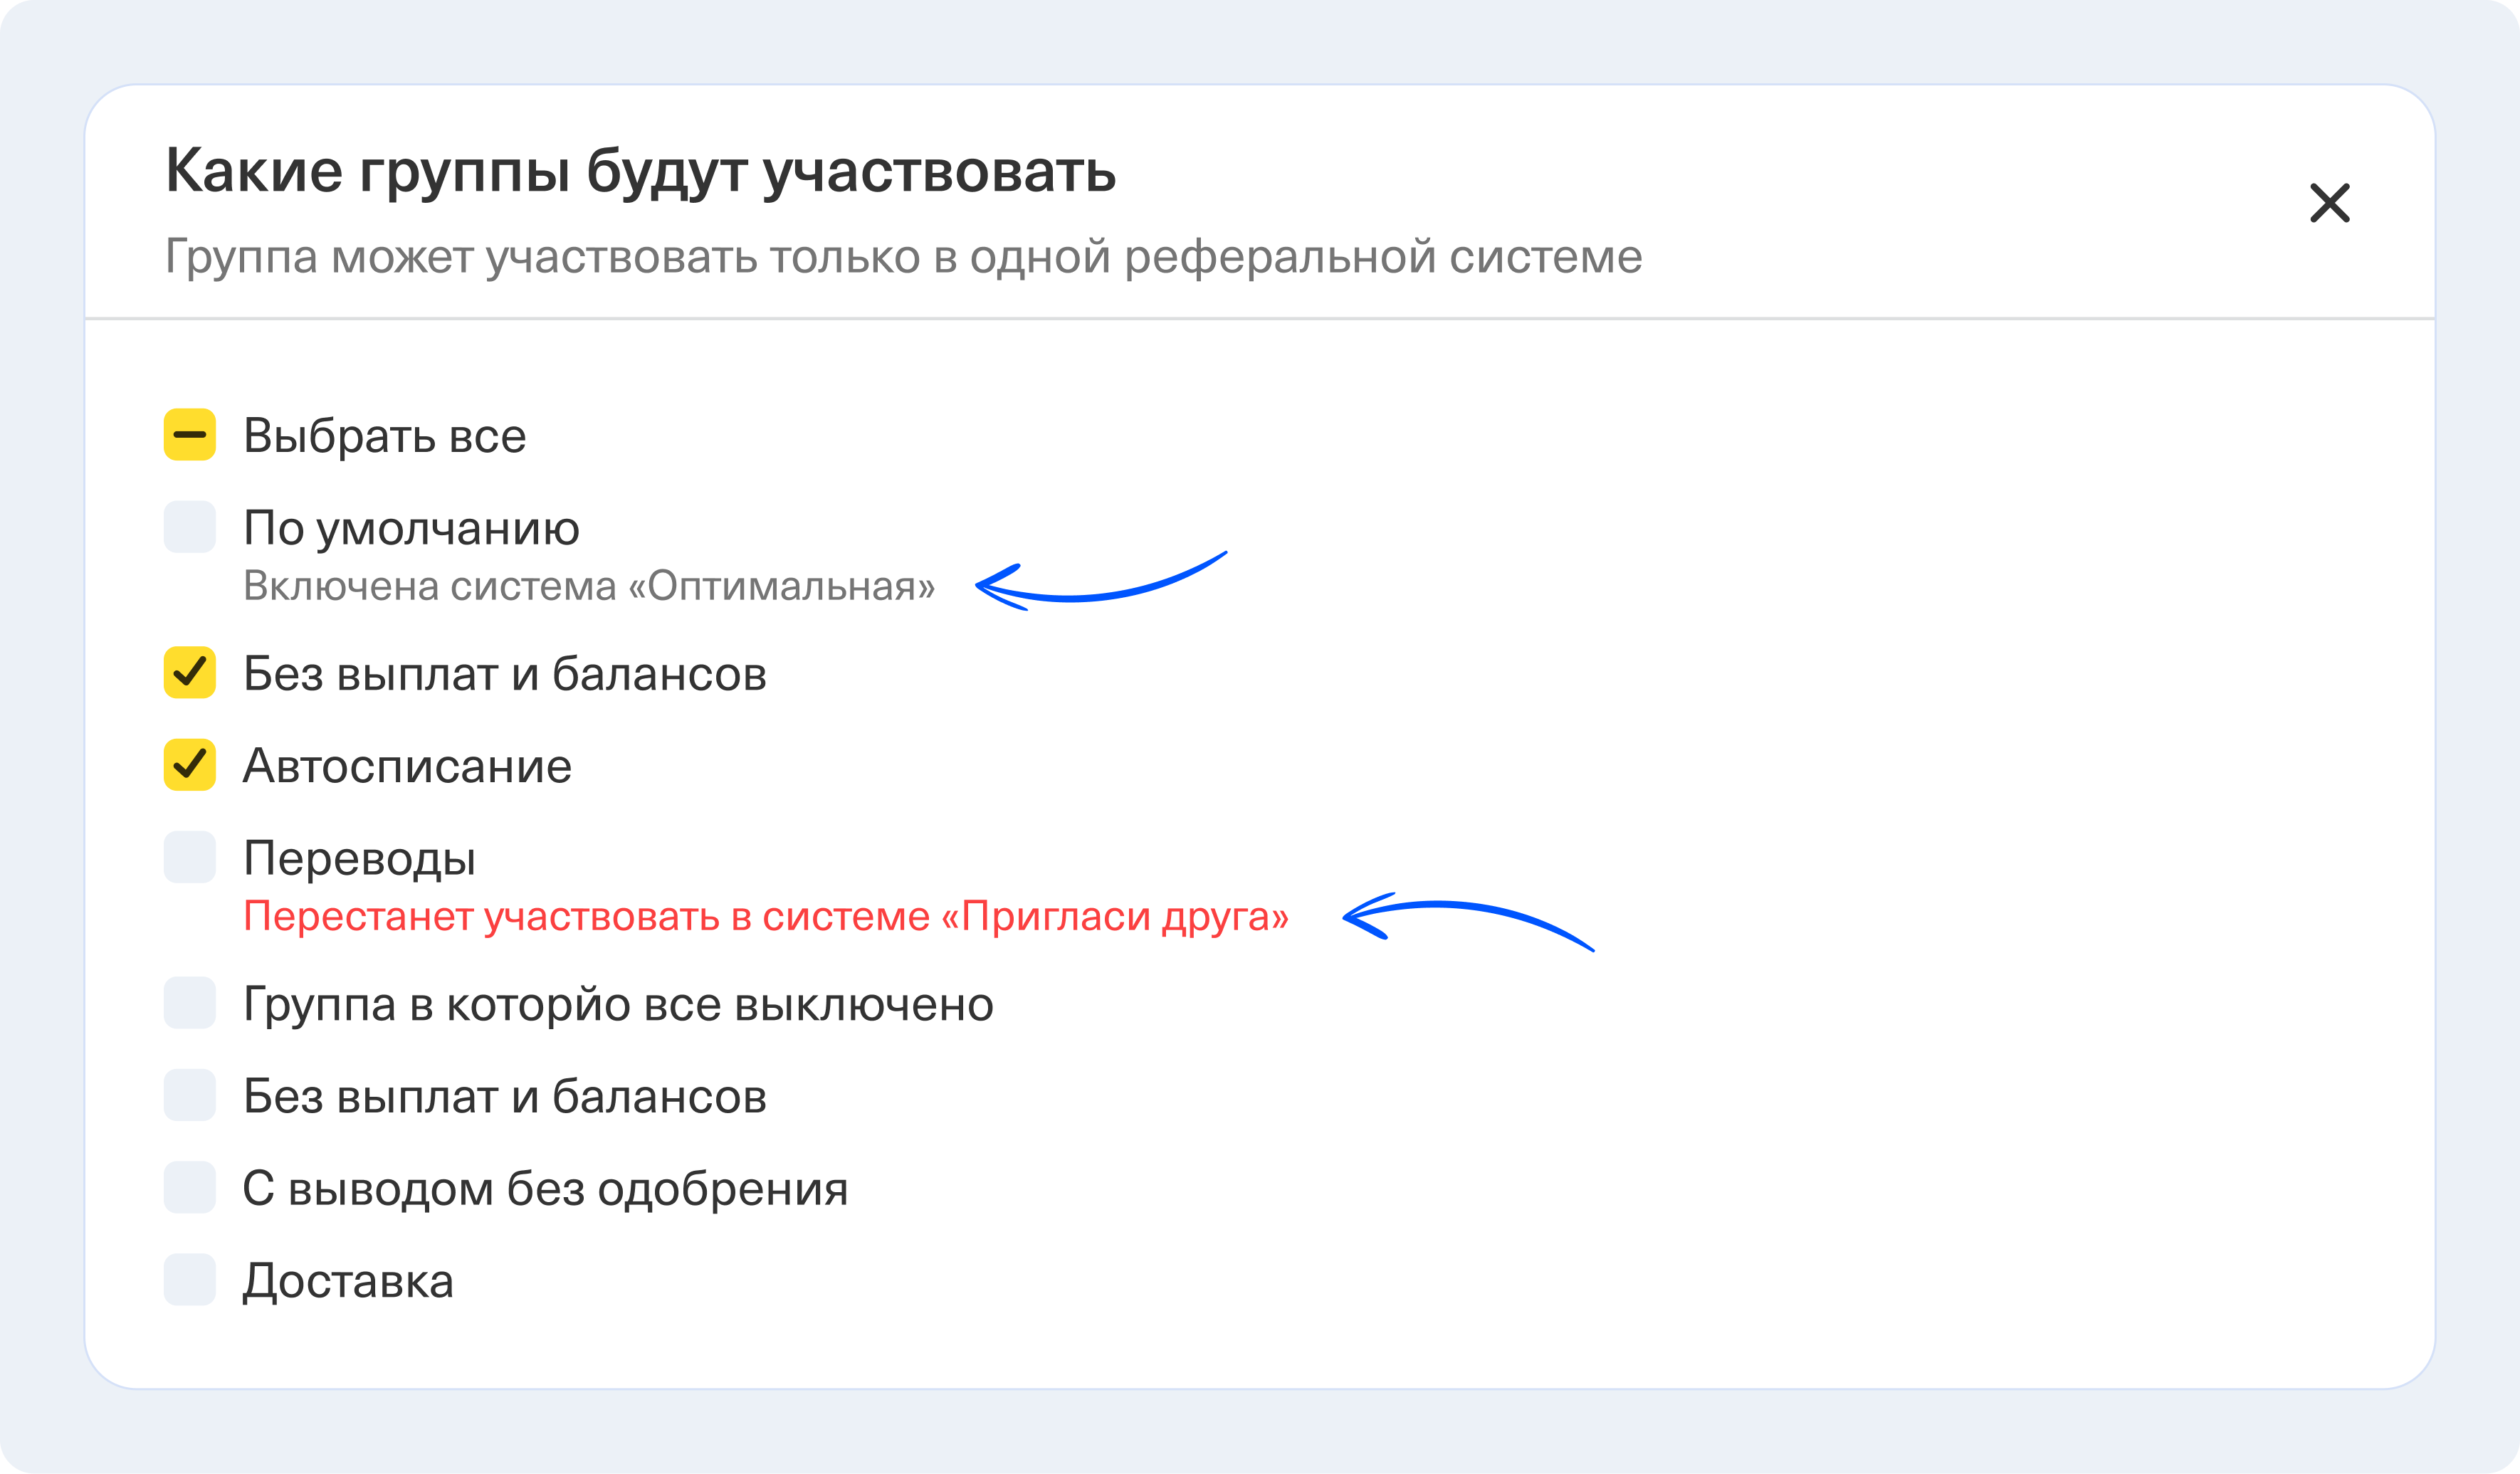Uncheck the 'Автосписание' checkbox
2520x1474 pixels.
(190, 765)
